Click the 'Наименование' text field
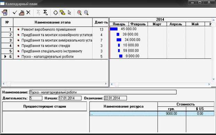This screenshot has height=135, width=216. [x=103, y=92]
